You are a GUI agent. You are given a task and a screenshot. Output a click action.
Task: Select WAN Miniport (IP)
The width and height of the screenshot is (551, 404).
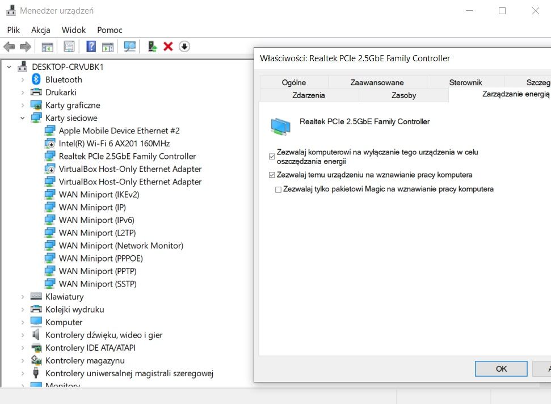tap(92, 207)
